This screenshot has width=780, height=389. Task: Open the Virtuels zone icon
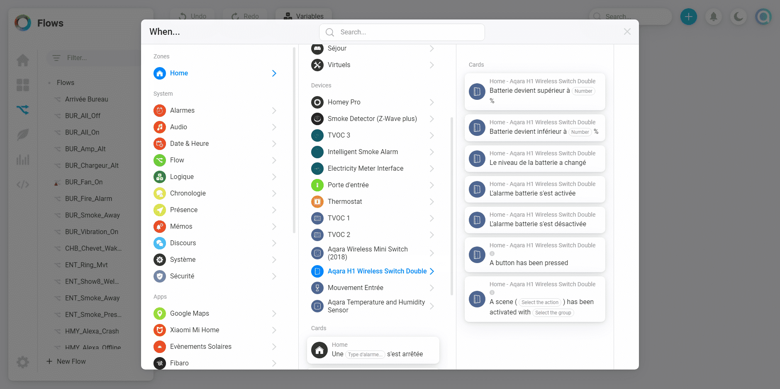click(x=317, y=65)
